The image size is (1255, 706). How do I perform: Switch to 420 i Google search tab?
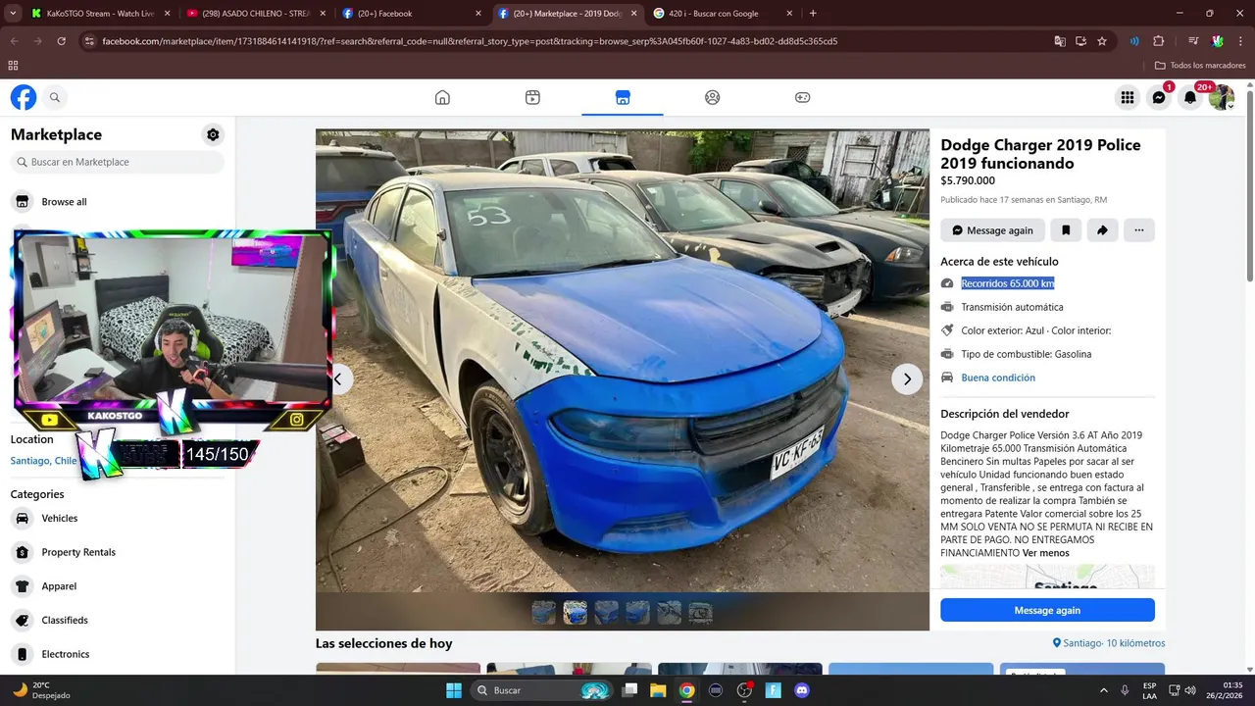point(722,14)
